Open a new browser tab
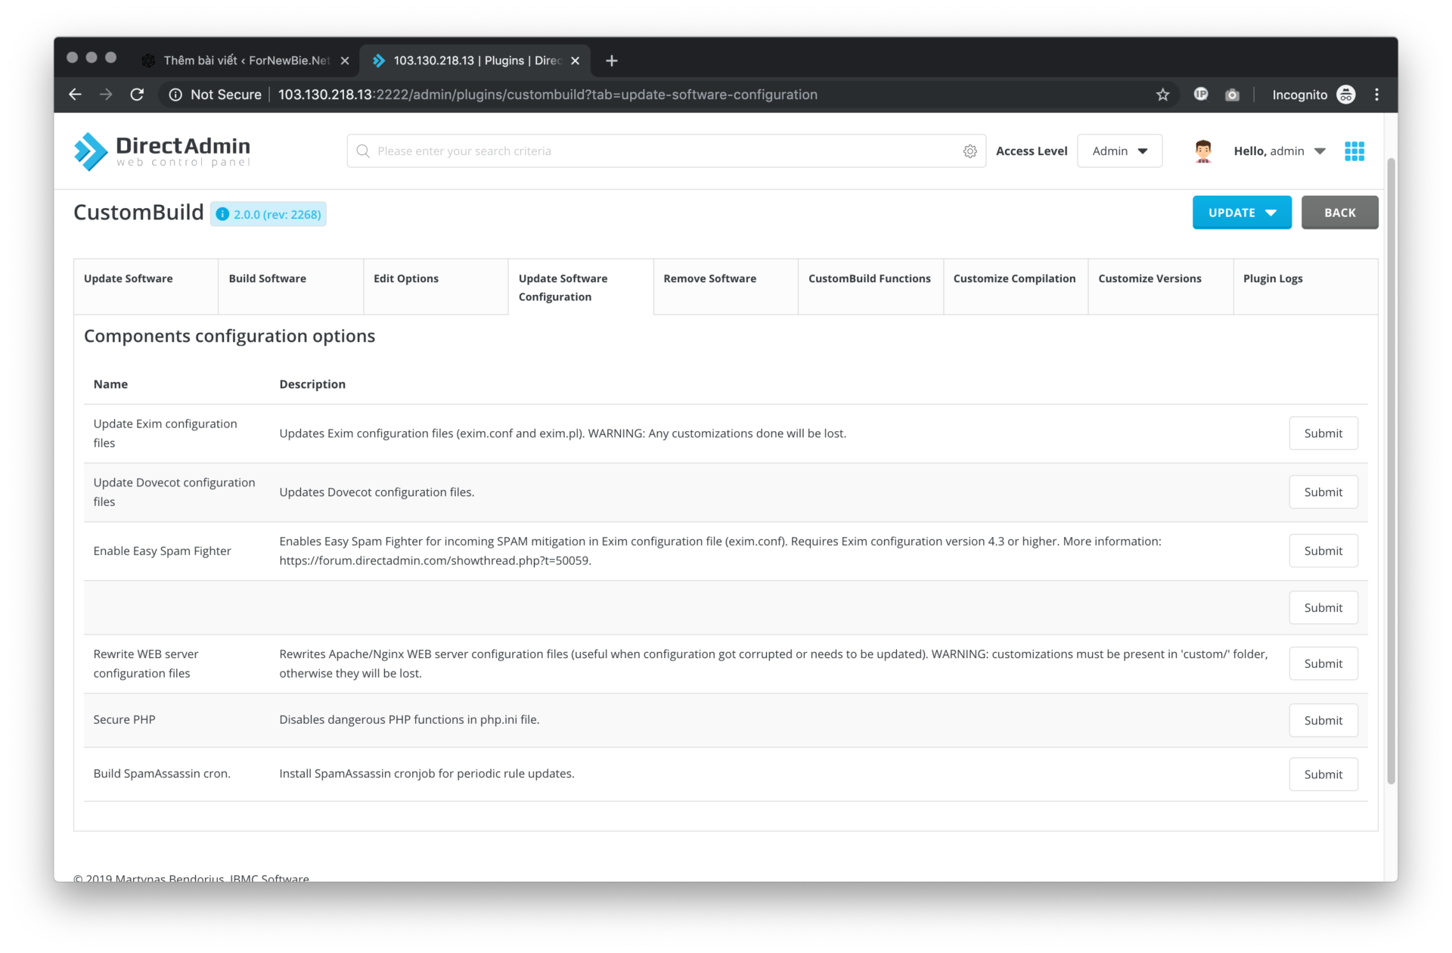This screenshot has width=1452, height=953. pos(612,61)
